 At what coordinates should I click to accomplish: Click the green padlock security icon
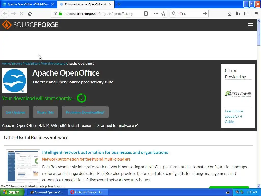click(x=60, y=14)
